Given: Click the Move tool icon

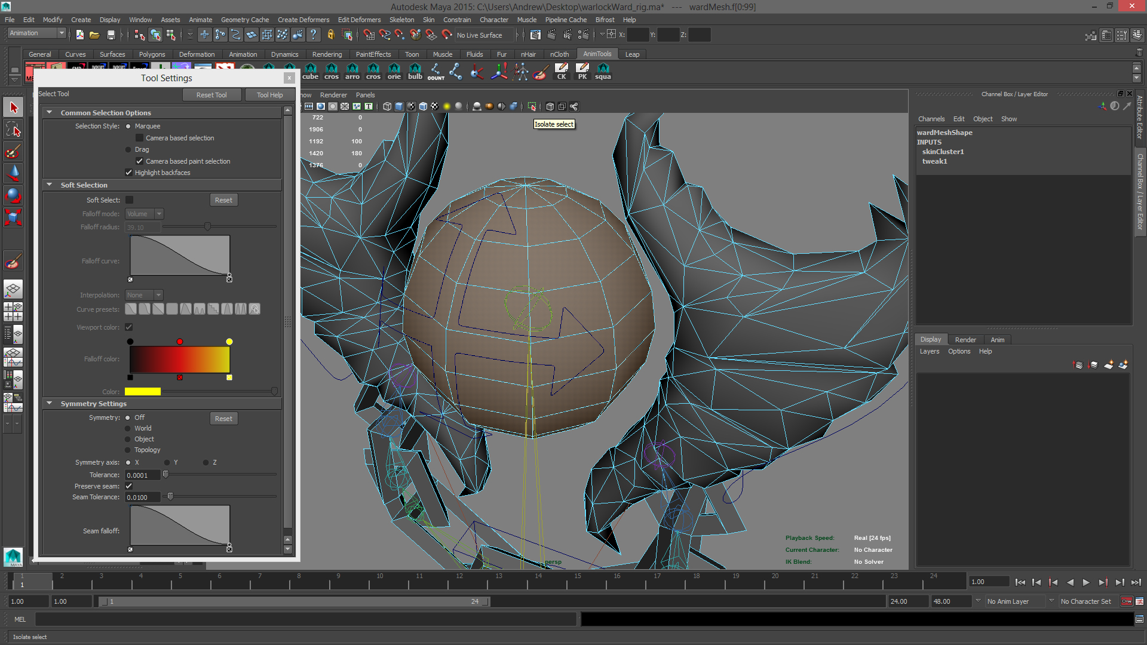Looking at the screenshot, I should click(x=13, y=173).
